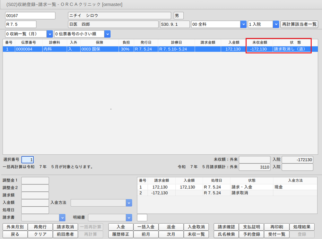This screenshot has width=322, height=239.
Task: Click the 再発行 reissue button
Action: [x=40, y=227]
